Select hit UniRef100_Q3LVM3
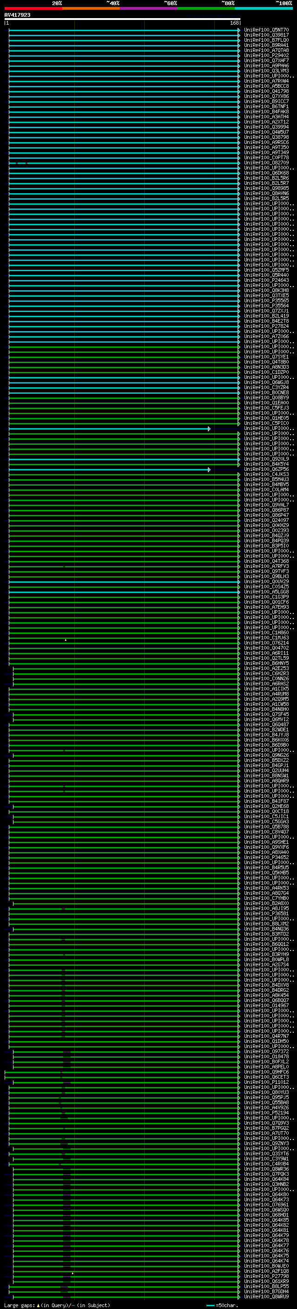 click(x=266, y=71)
